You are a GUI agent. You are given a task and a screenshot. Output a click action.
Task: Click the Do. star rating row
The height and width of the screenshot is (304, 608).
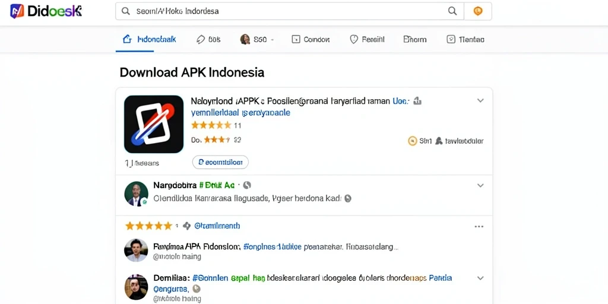pos(216,140)
